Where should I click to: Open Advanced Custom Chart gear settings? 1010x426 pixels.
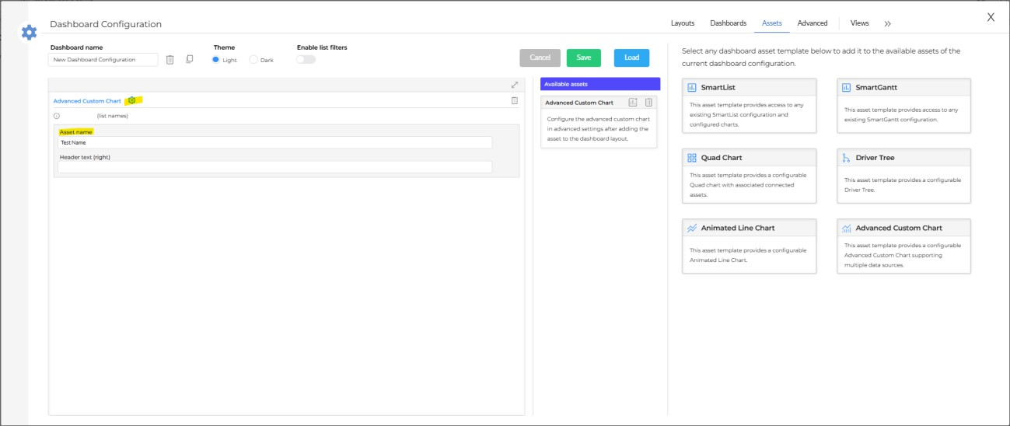click(x=132, y=100)
